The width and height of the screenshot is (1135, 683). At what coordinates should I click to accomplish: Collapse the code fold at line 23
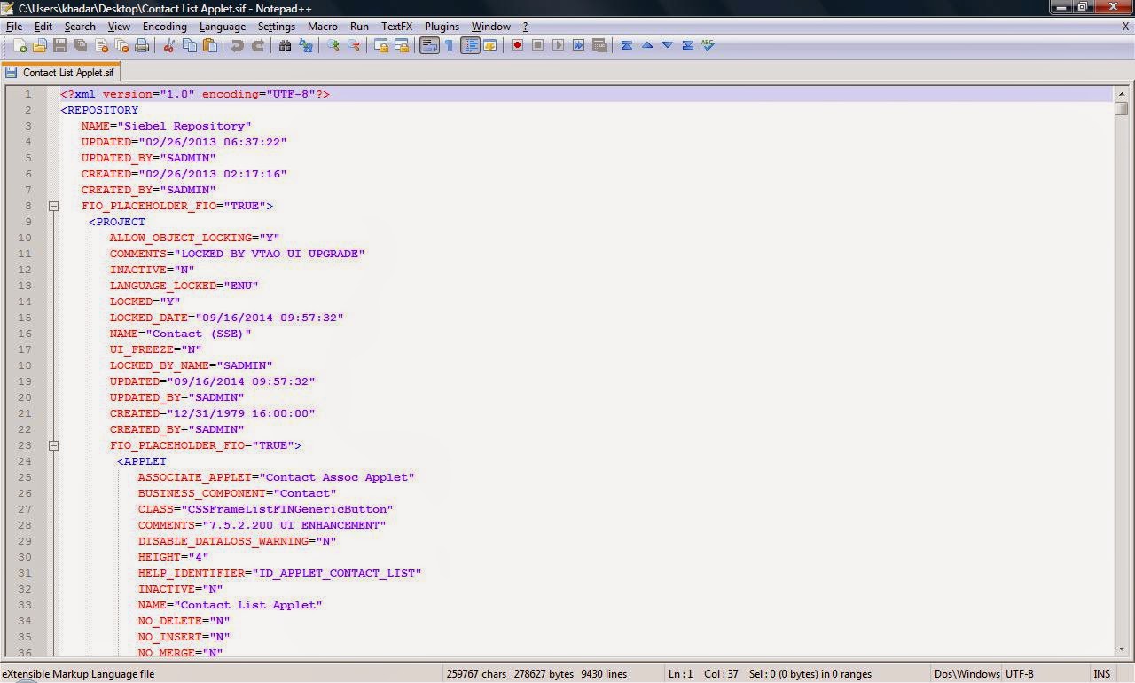tap(53, 445)
